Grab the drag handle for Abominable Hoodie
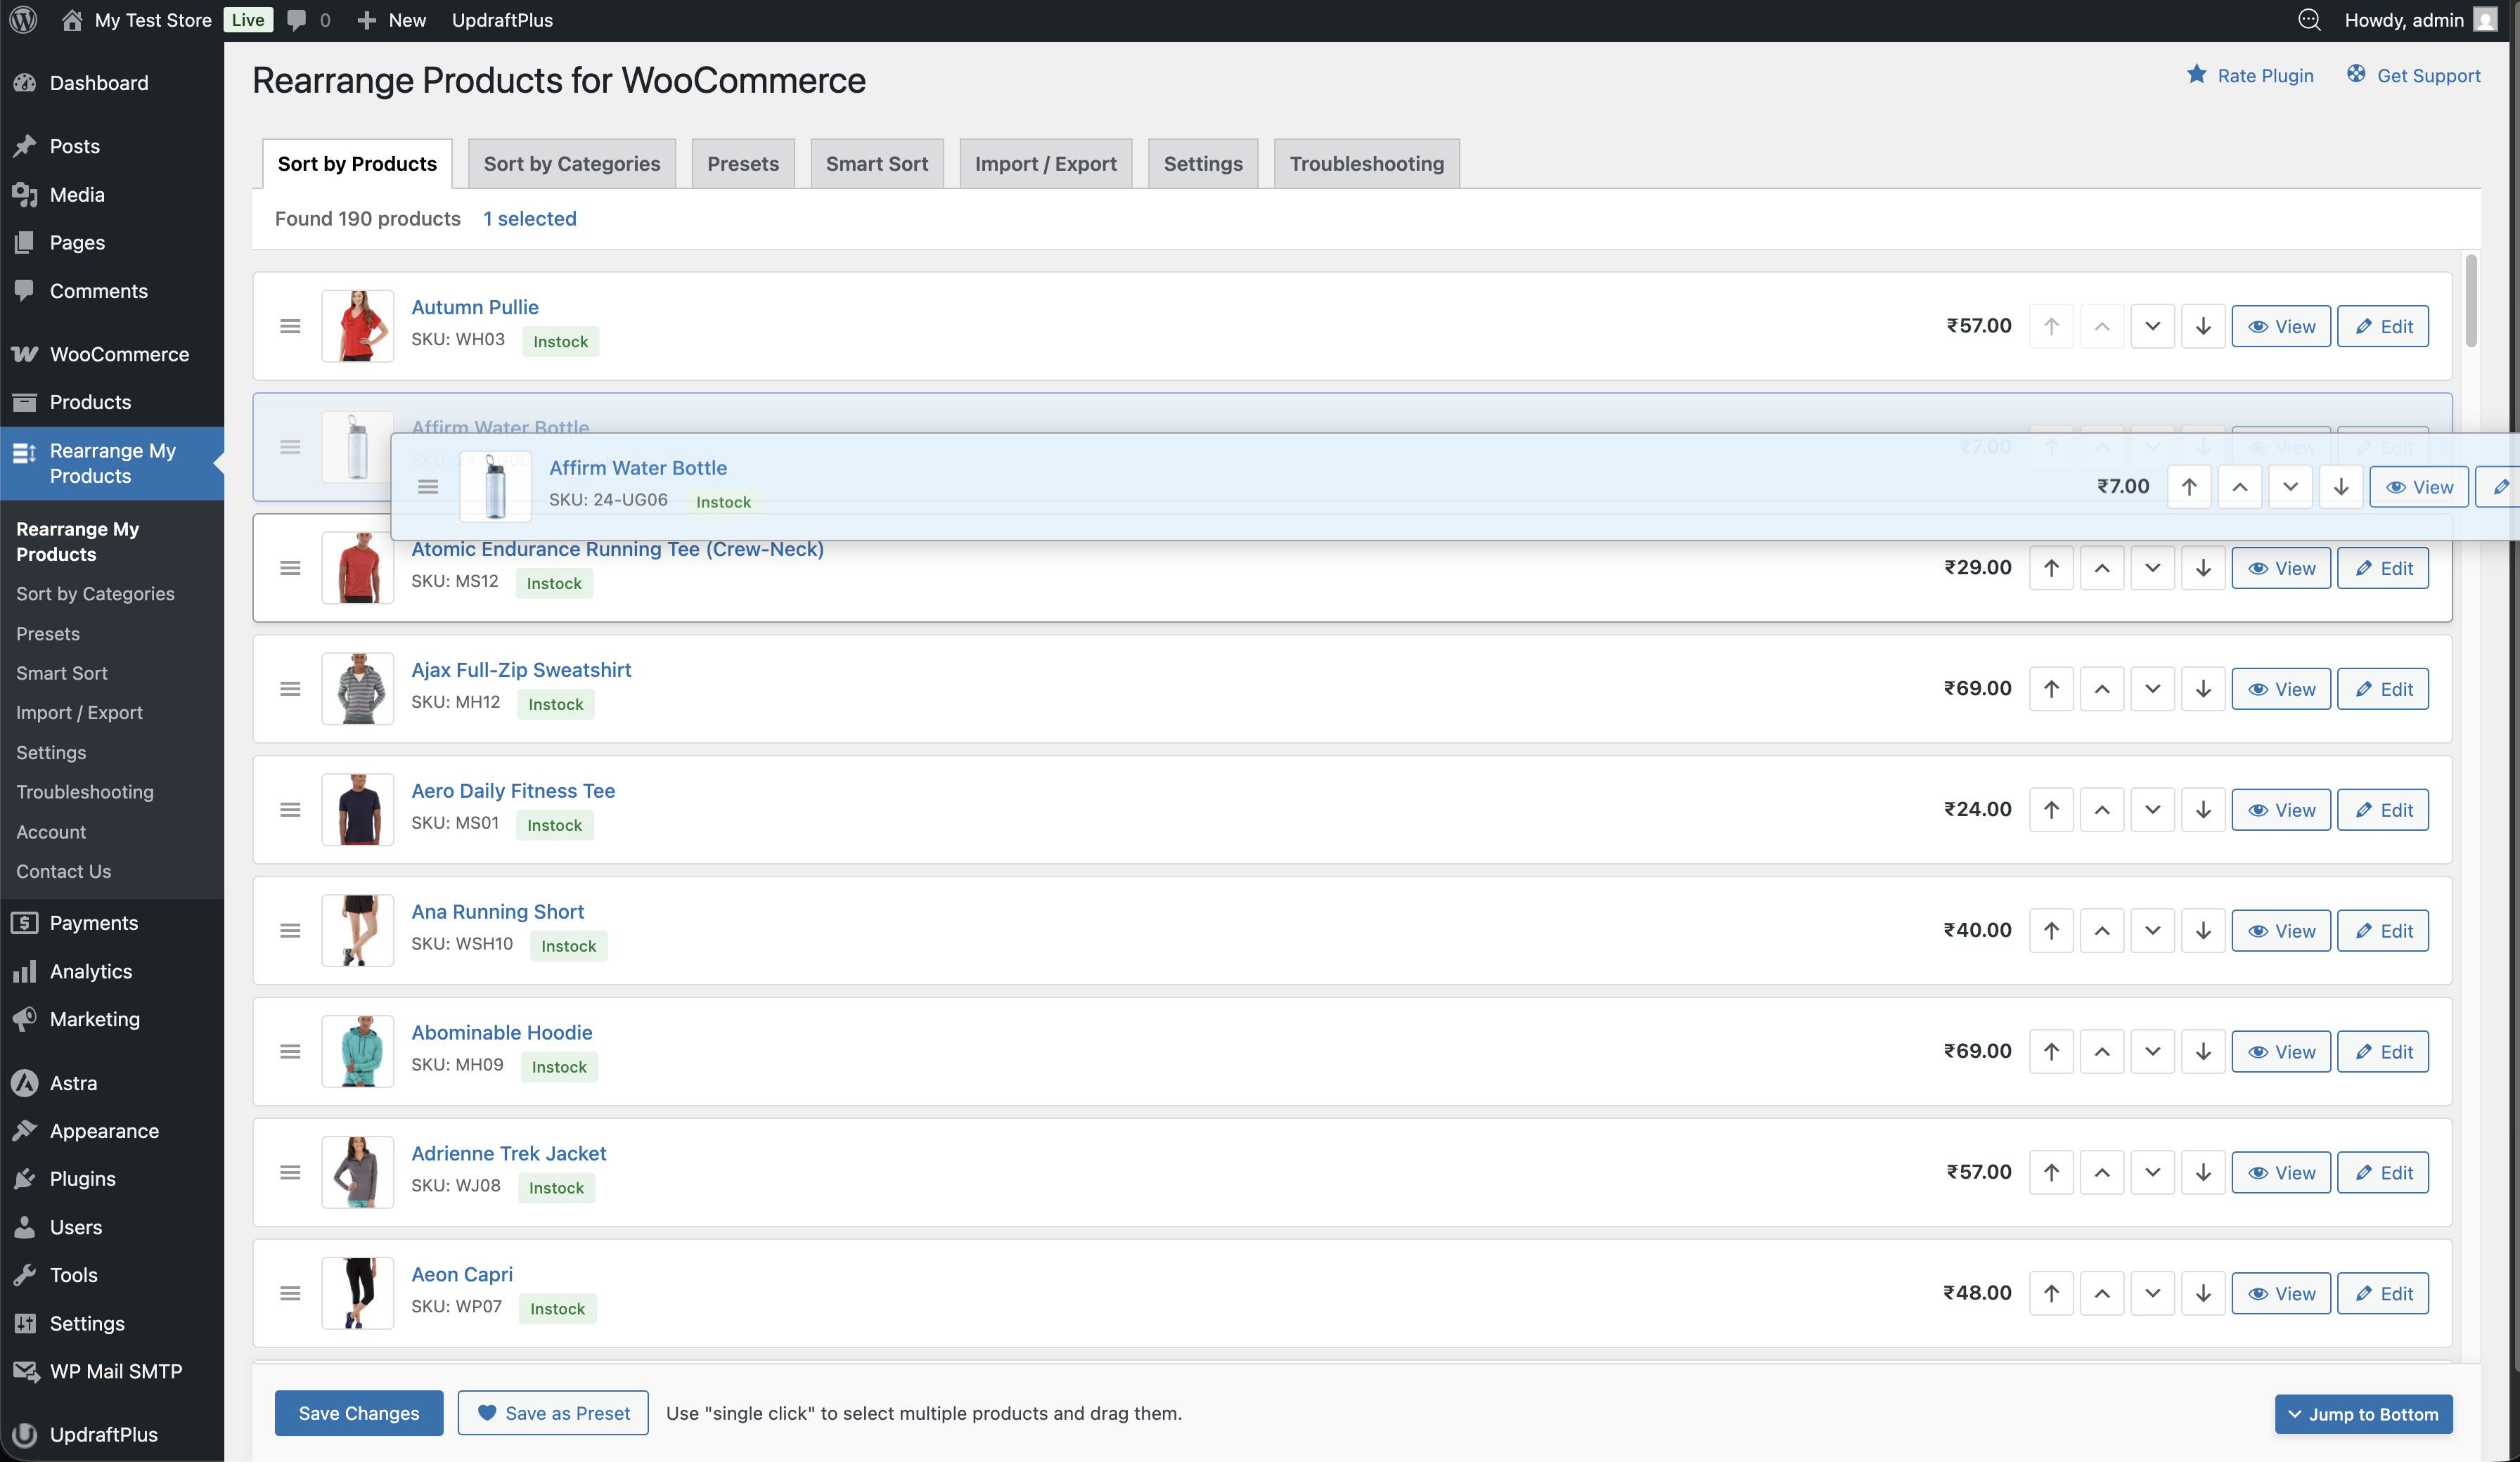 tap(290, 1052)
